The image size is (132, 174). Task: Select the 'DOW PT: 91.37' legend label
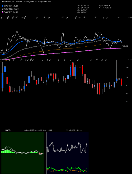(x=11, y=12)
